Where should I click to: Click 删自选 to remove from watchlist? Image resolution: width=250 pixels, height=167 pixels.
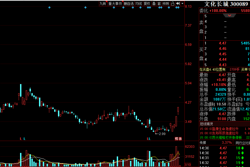point(129,4)
